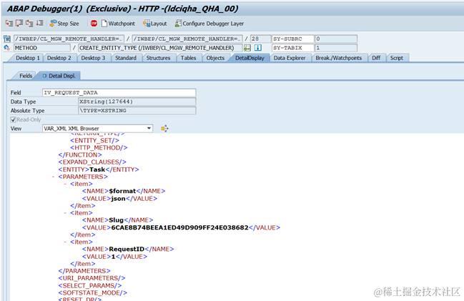
Task: Collapse the PARAMETERS XML node
Action: [x=54, y=177]
